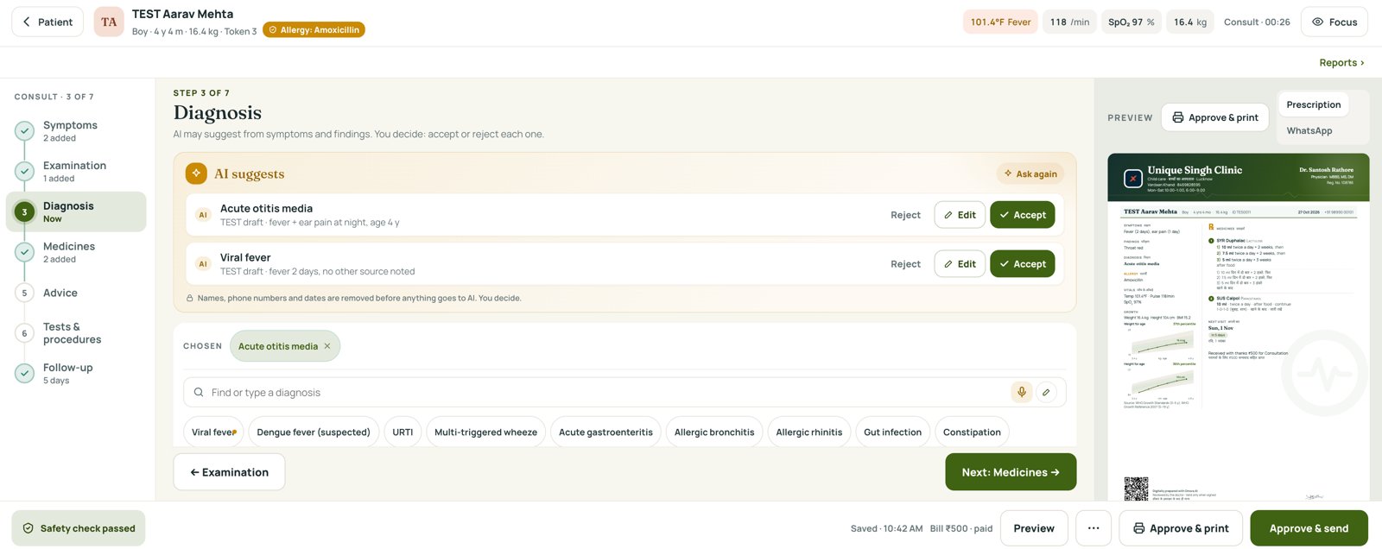
Task: Choose the Acute gastroenteritis chip
Action: pos(605,432)
